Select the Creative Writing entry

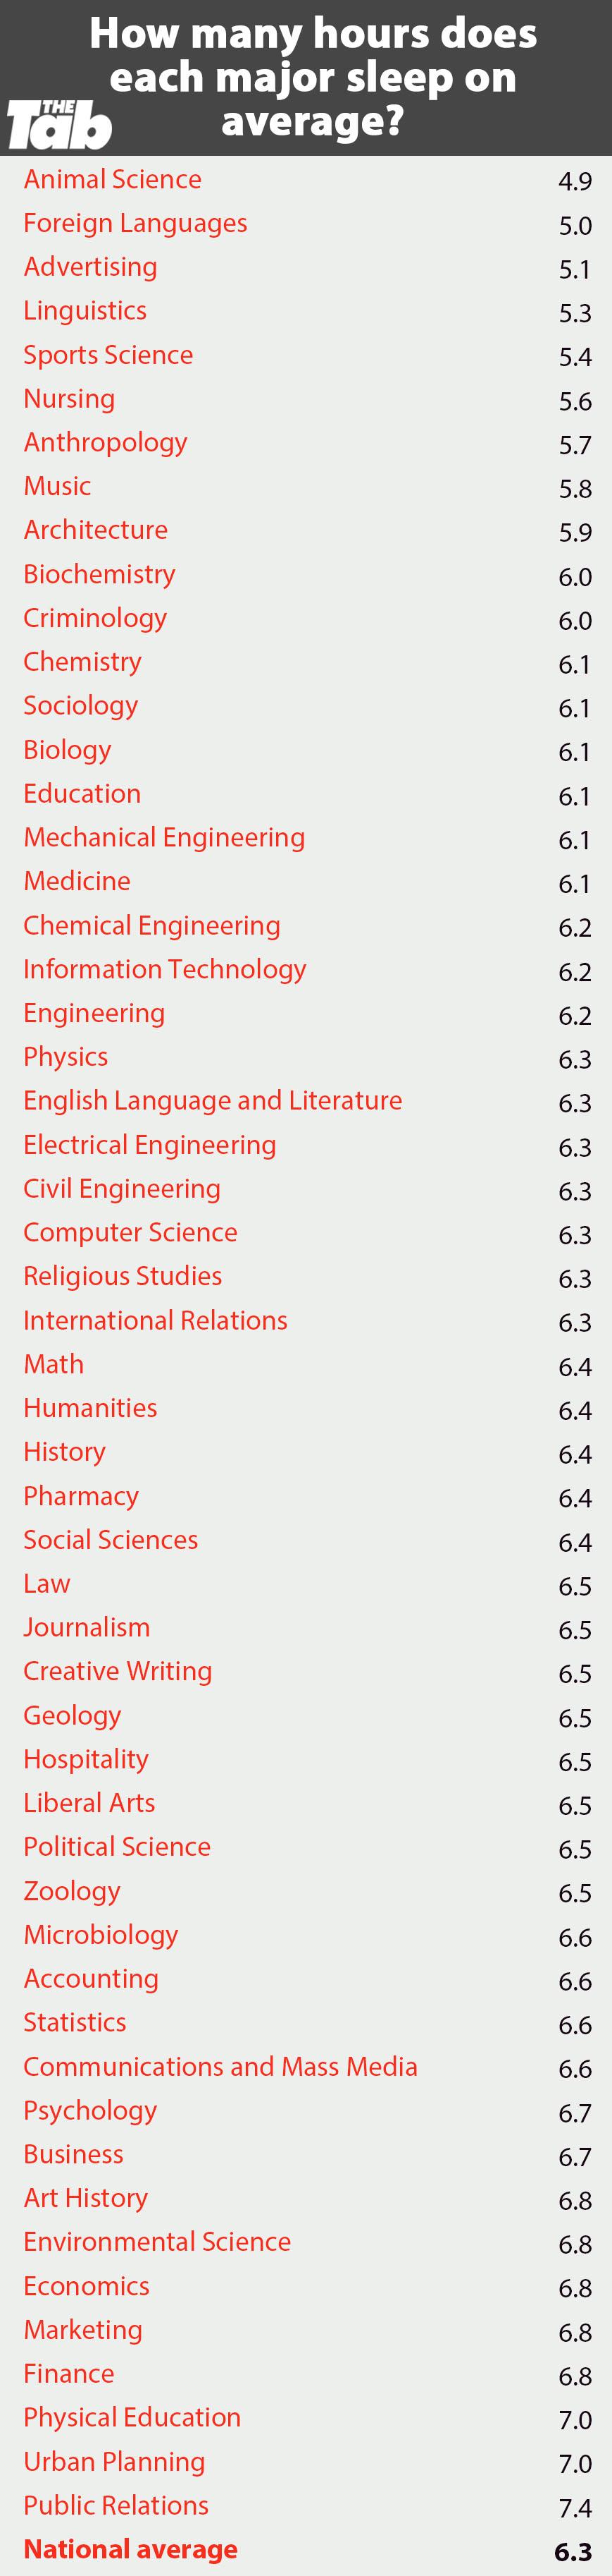click(x=118, y=1672)
